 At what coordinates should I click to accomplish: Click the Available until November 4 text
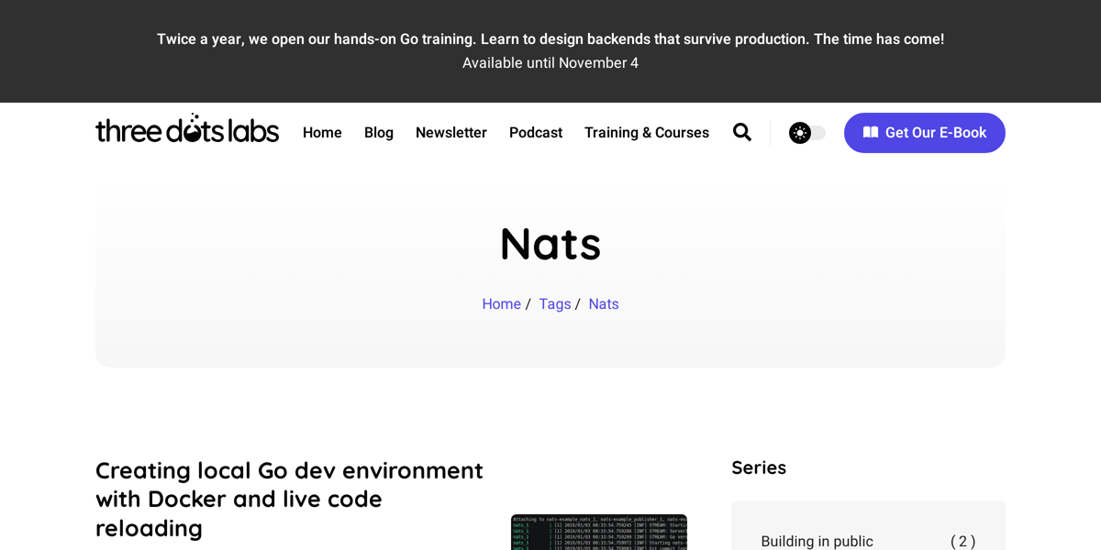550,63
